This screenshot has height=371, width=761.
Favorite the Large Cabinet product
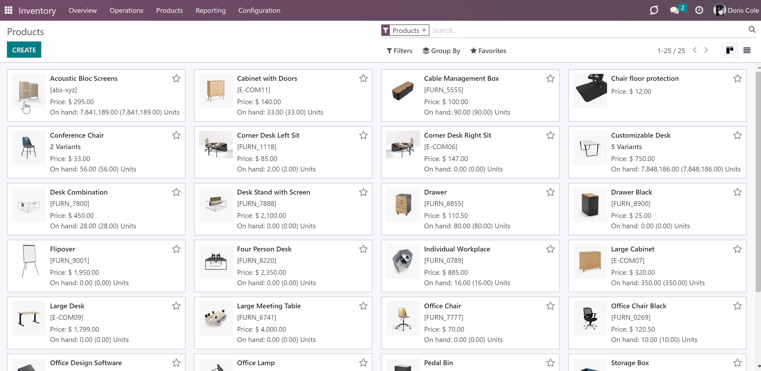(x=737, y=249)
